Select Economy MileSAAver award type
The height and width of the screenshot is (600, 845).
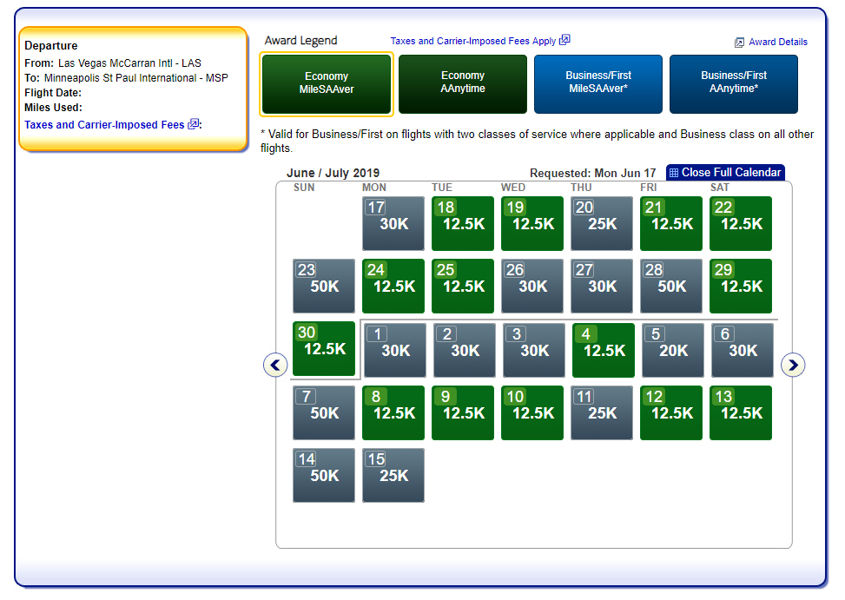[x=327, y=83]
